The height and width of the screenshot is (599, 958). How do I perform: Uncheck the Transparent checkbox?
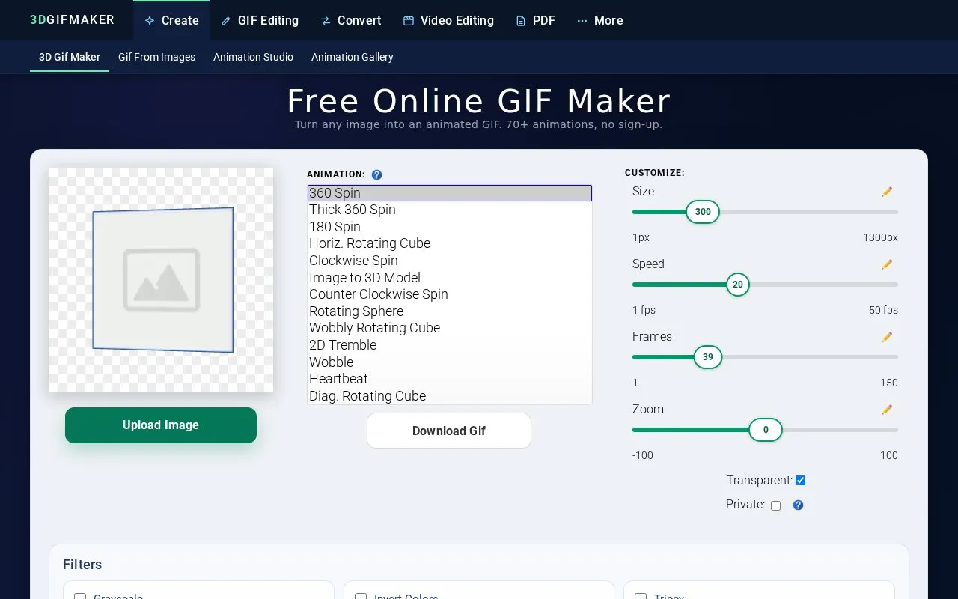(x=800, y=481)
